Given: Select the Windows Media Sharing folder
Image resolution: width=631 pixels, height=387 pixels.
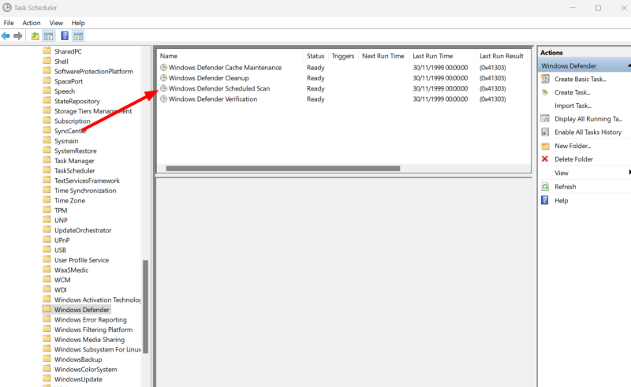Looking at the screenshot, I should point(89,340).
